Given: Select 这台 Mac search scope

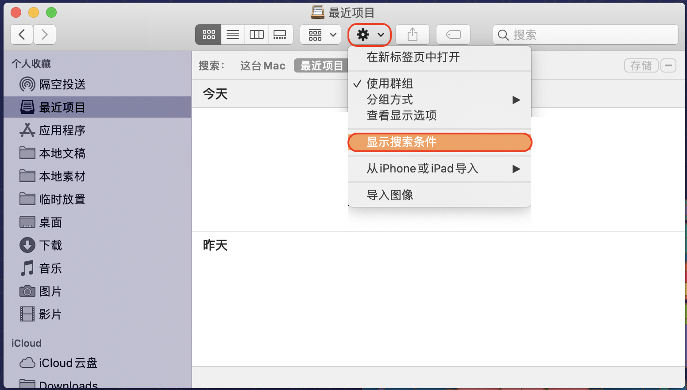Looking at the screenshot, I should [x=262, y=66].
